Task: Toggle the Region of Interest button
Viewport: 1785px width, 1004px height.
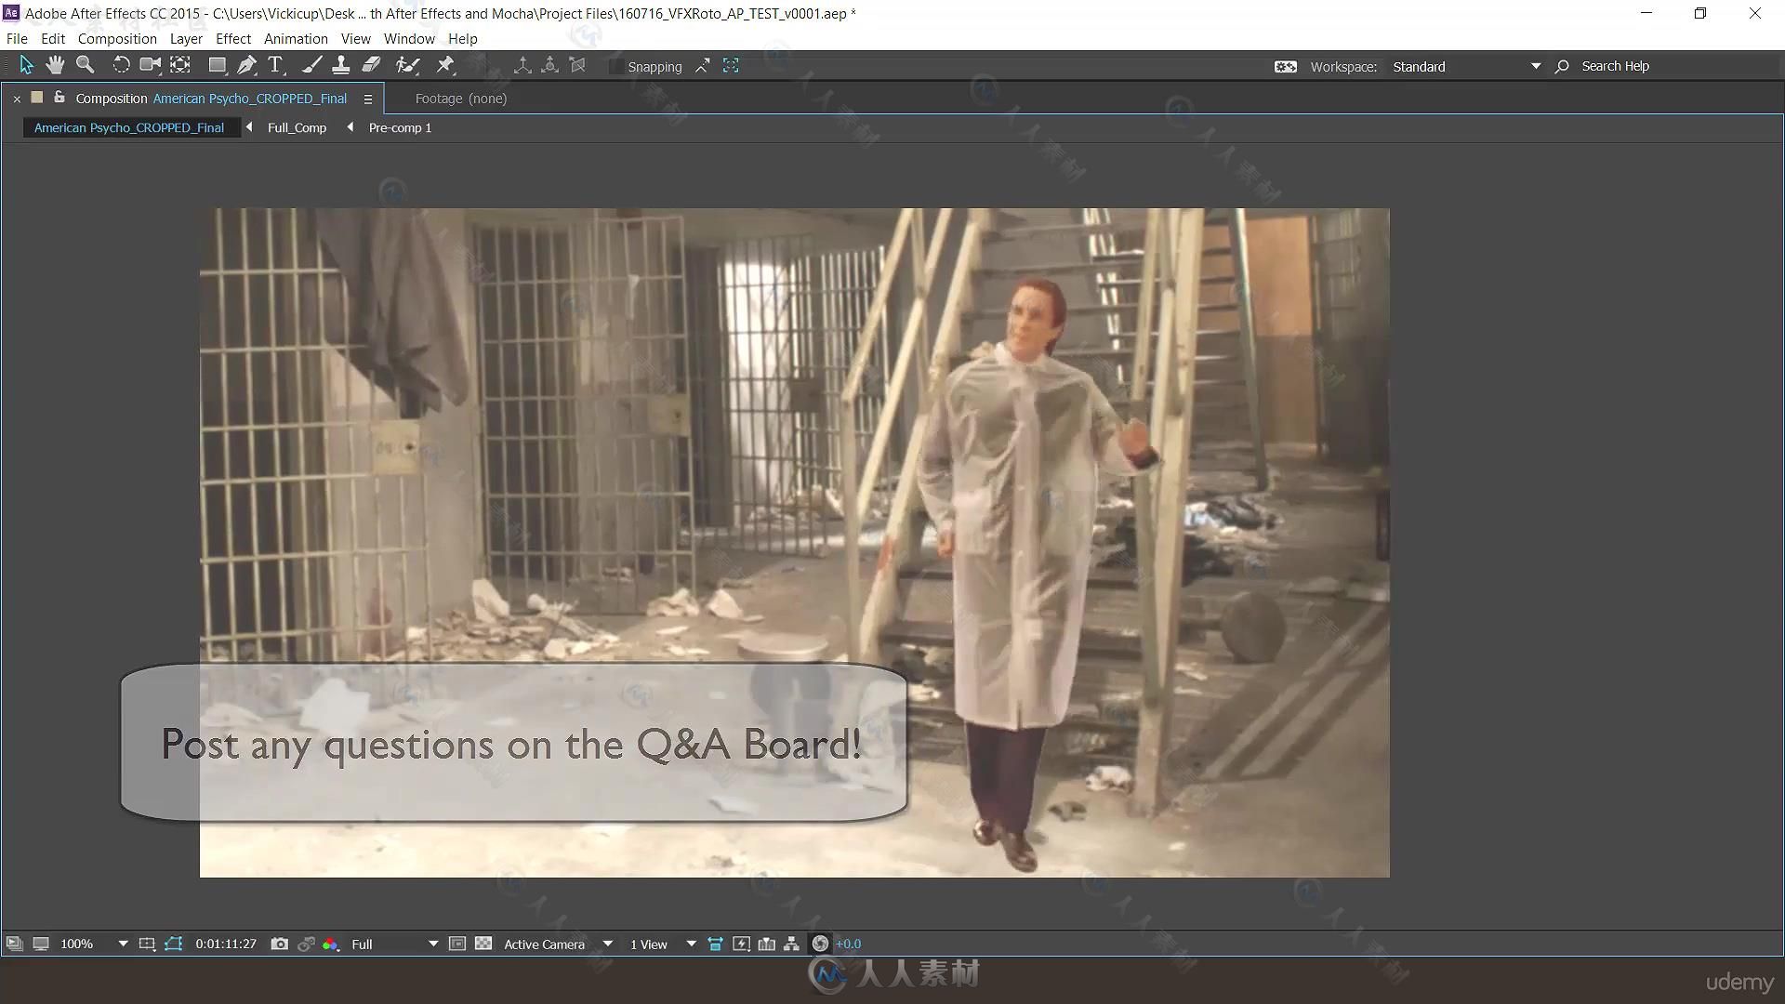Action: (457, 944)
